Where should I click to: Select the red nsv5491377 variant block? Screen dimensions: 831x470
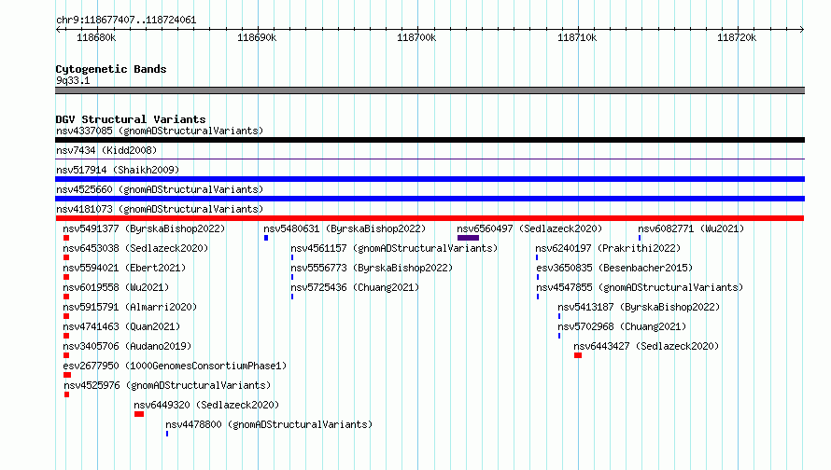coord(66,238)
